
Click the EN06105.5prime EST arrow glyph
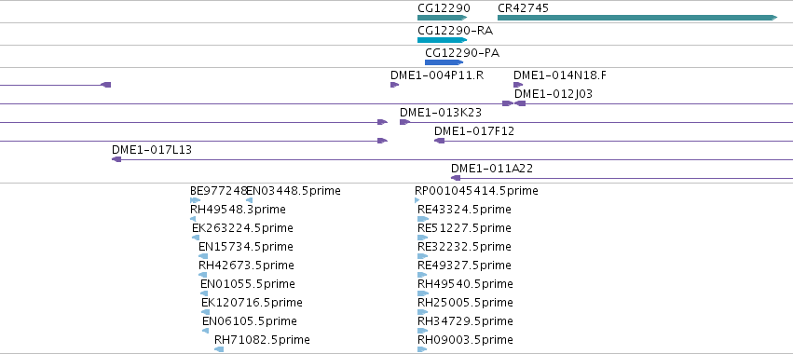[x=205, y=331]
